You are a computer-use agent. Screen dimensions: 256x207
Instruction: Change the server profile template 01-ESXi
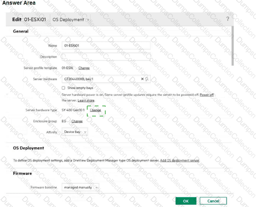click(84, 68)
